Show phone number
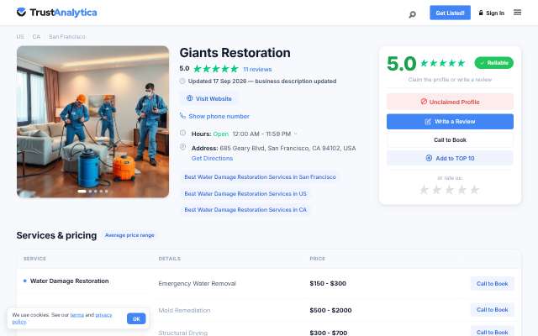The width and height of the screenshot is (538, 336). [x=219, y=116]
